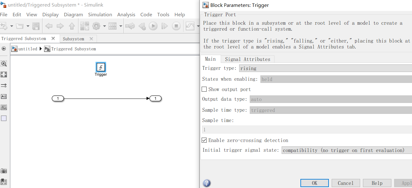
Task: Open the New Model dropdown arrow
Action: [x=12, y=26]
